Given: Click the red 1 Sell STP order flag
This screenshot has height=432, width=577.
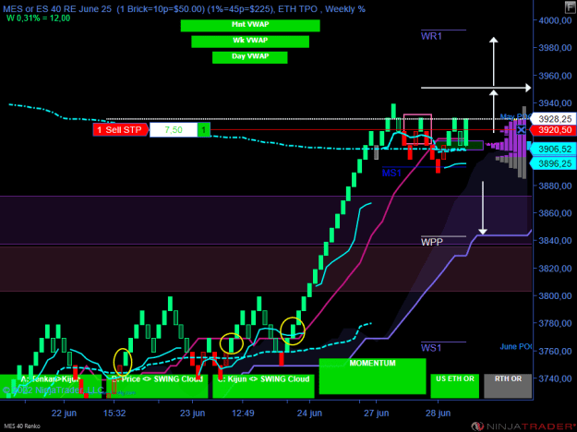Looking at the screenshot, I should coord(121,130).
